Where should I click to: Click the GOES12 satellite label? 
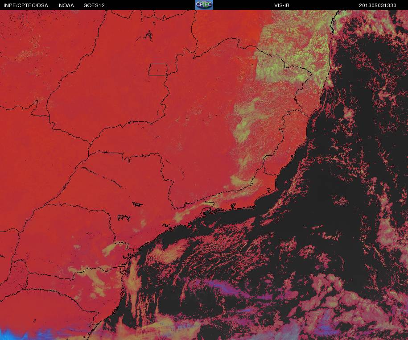click(94, 5)
